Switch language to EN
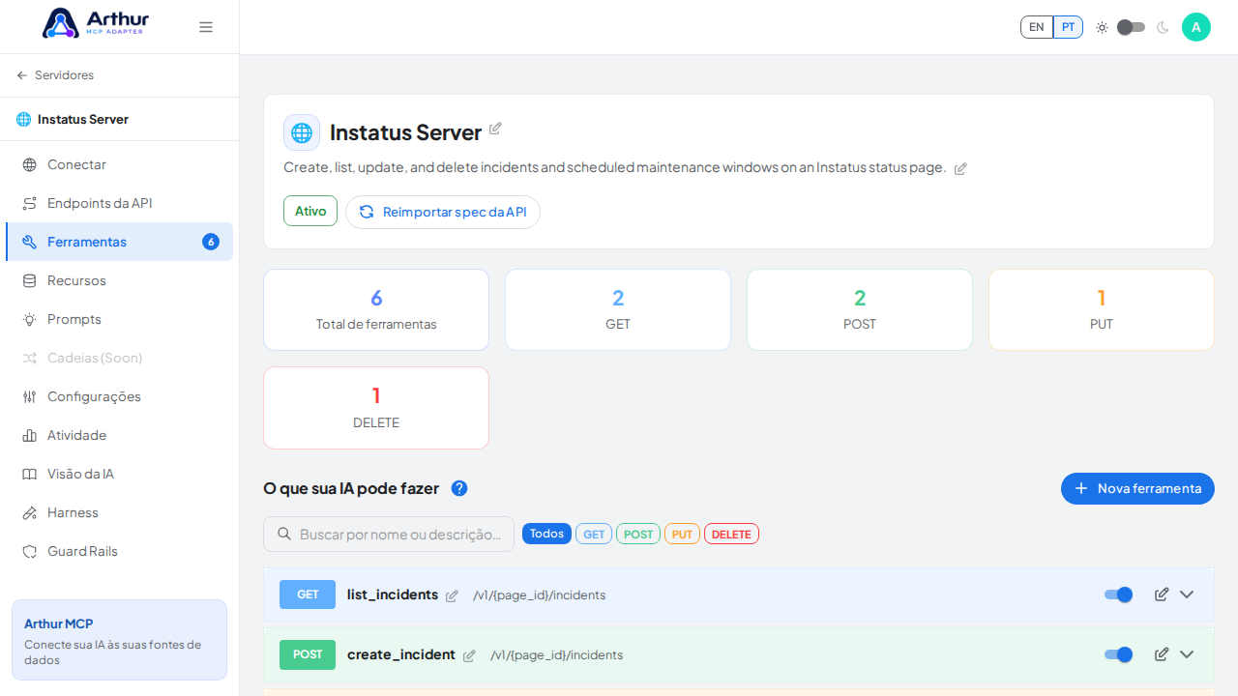1238x696 pixels. coord(1037,27)
